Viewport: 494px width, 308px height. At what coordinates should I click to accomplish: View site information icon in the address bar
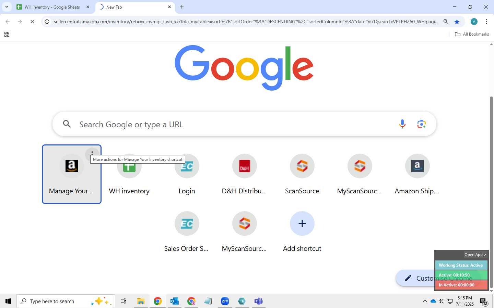pyautogui.click(x=47, y=22)
